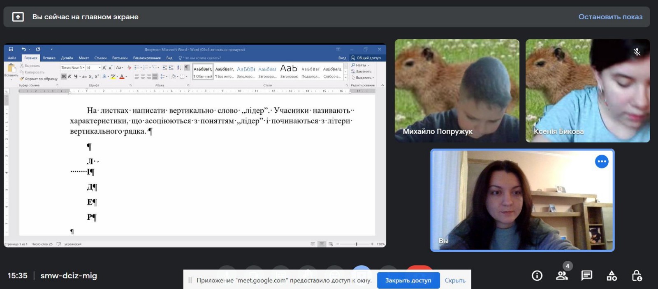Toggle the paragraph marks display button
Image resolution: width=658 pixels, height=289 pixels.
pyautogui.click(x=187, y=68)
